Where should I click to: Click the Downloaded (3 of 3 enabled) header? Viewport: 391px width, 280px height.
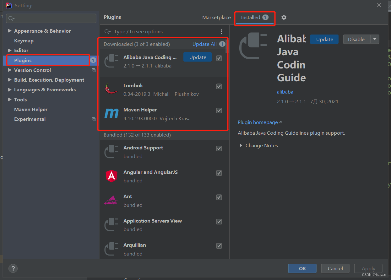pyautogui.click(x=137, y=44)
